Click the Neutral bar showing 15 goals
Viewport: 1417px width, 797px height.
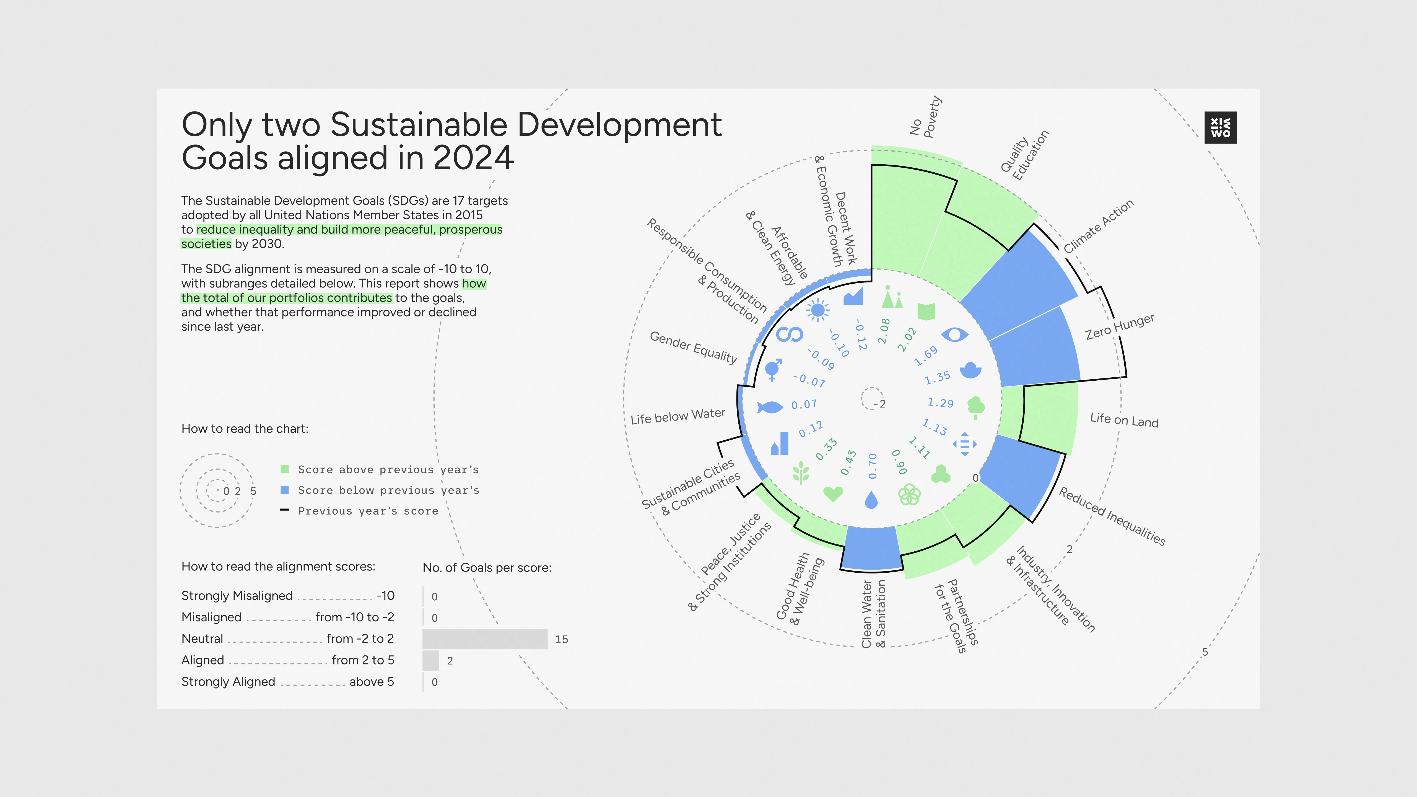[x=485, y=639]
